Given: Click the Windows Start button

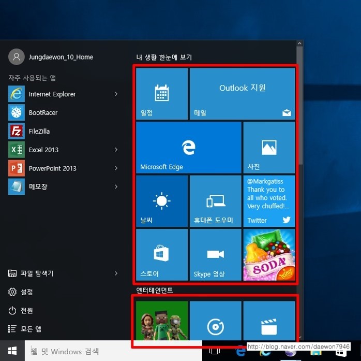Looking at the screenshot, I should point(12,351).
